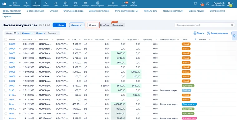
Task: Open the chat messages icon
Action: click(x=195, y=4)
